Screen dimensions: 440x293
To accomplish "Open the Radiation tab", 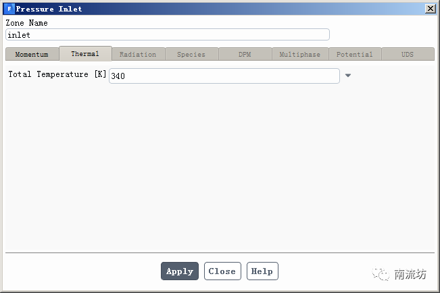I will [138, 54].
